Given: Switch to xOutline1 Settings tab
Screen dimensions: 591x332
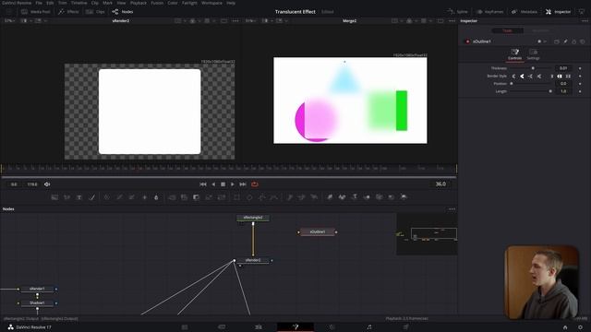Looking at the screenshot, I should tap(534, 54).
